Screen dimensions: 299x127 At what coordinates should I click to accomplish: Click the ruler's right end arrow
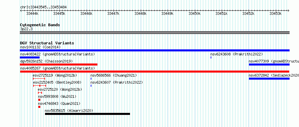click(289, 11)
